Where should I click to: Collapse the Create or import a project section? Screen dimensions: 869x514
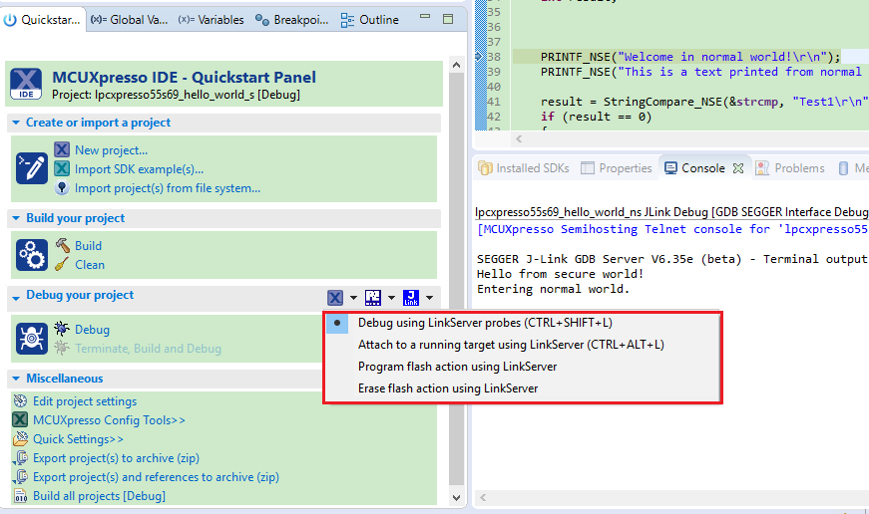(17, 123)
